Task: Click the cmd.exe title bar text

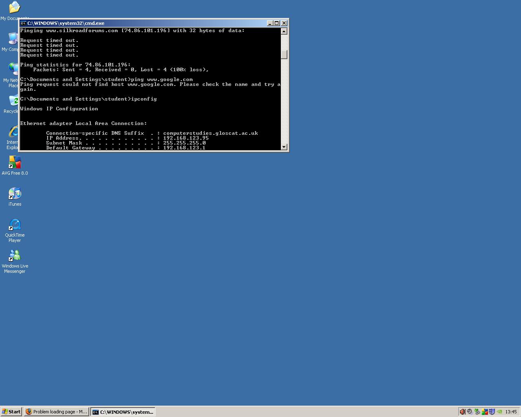Action: [x=66, y=23]
